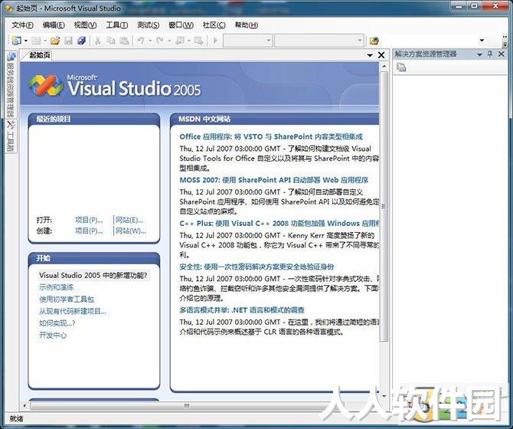Click the Cut scissors icon
Screen dimensions: 513x429
[97, 41]
